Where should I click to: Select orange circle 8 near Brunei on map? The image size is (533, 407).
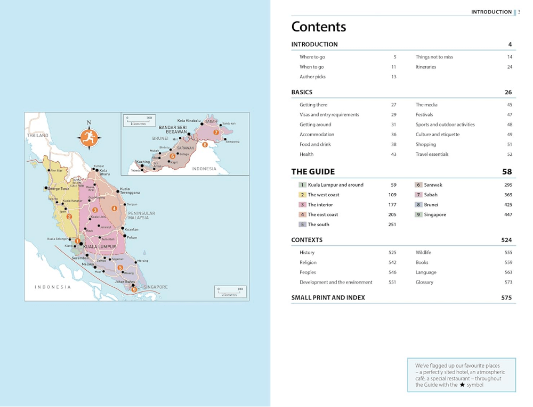[x=205, y=145]
